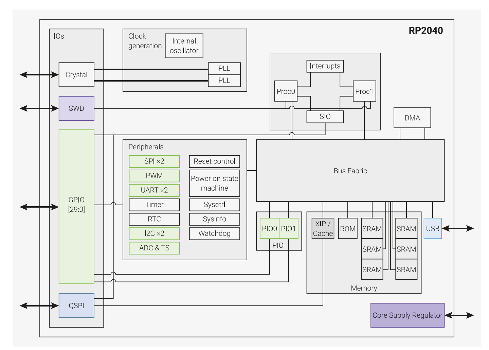Select the PIO0 block
This screenshot has width=489, height=350.
[x=269, y=228]
